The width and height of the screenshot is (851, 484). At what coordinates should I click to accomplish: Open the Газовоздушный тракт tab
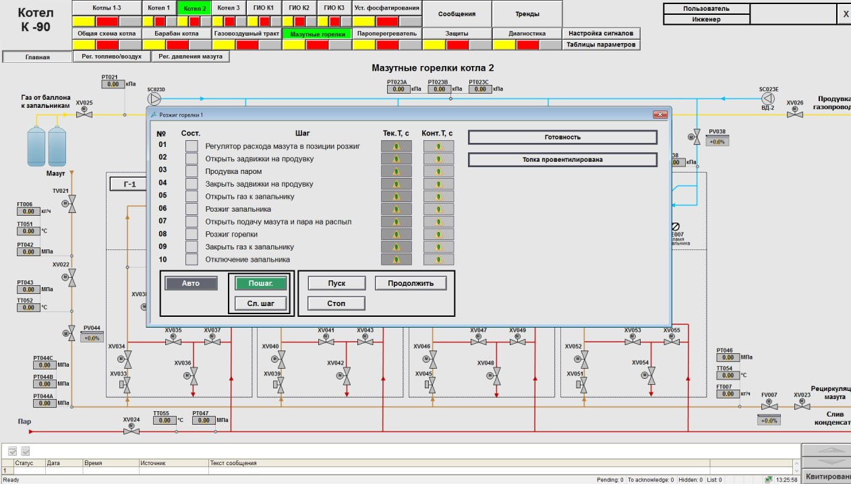point(246,33)
